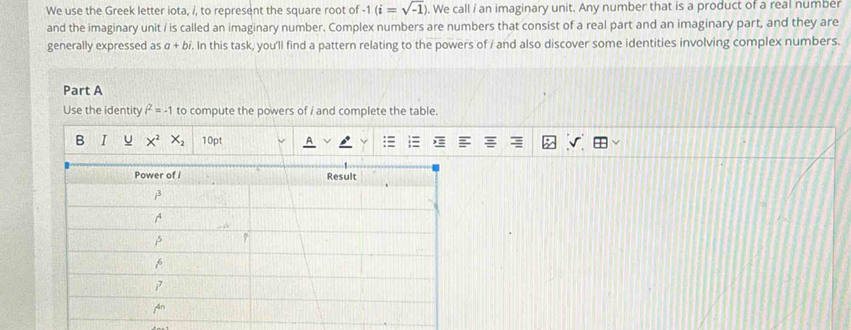
Task: Toggle bold formatting in editor toolbar
Action: 80,140
